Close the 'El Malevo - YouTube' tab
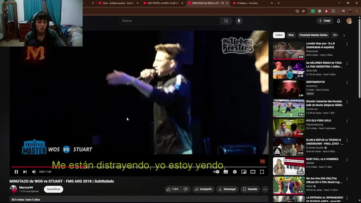The height and width of the screenshot is (203, 361). pos(272,3)
